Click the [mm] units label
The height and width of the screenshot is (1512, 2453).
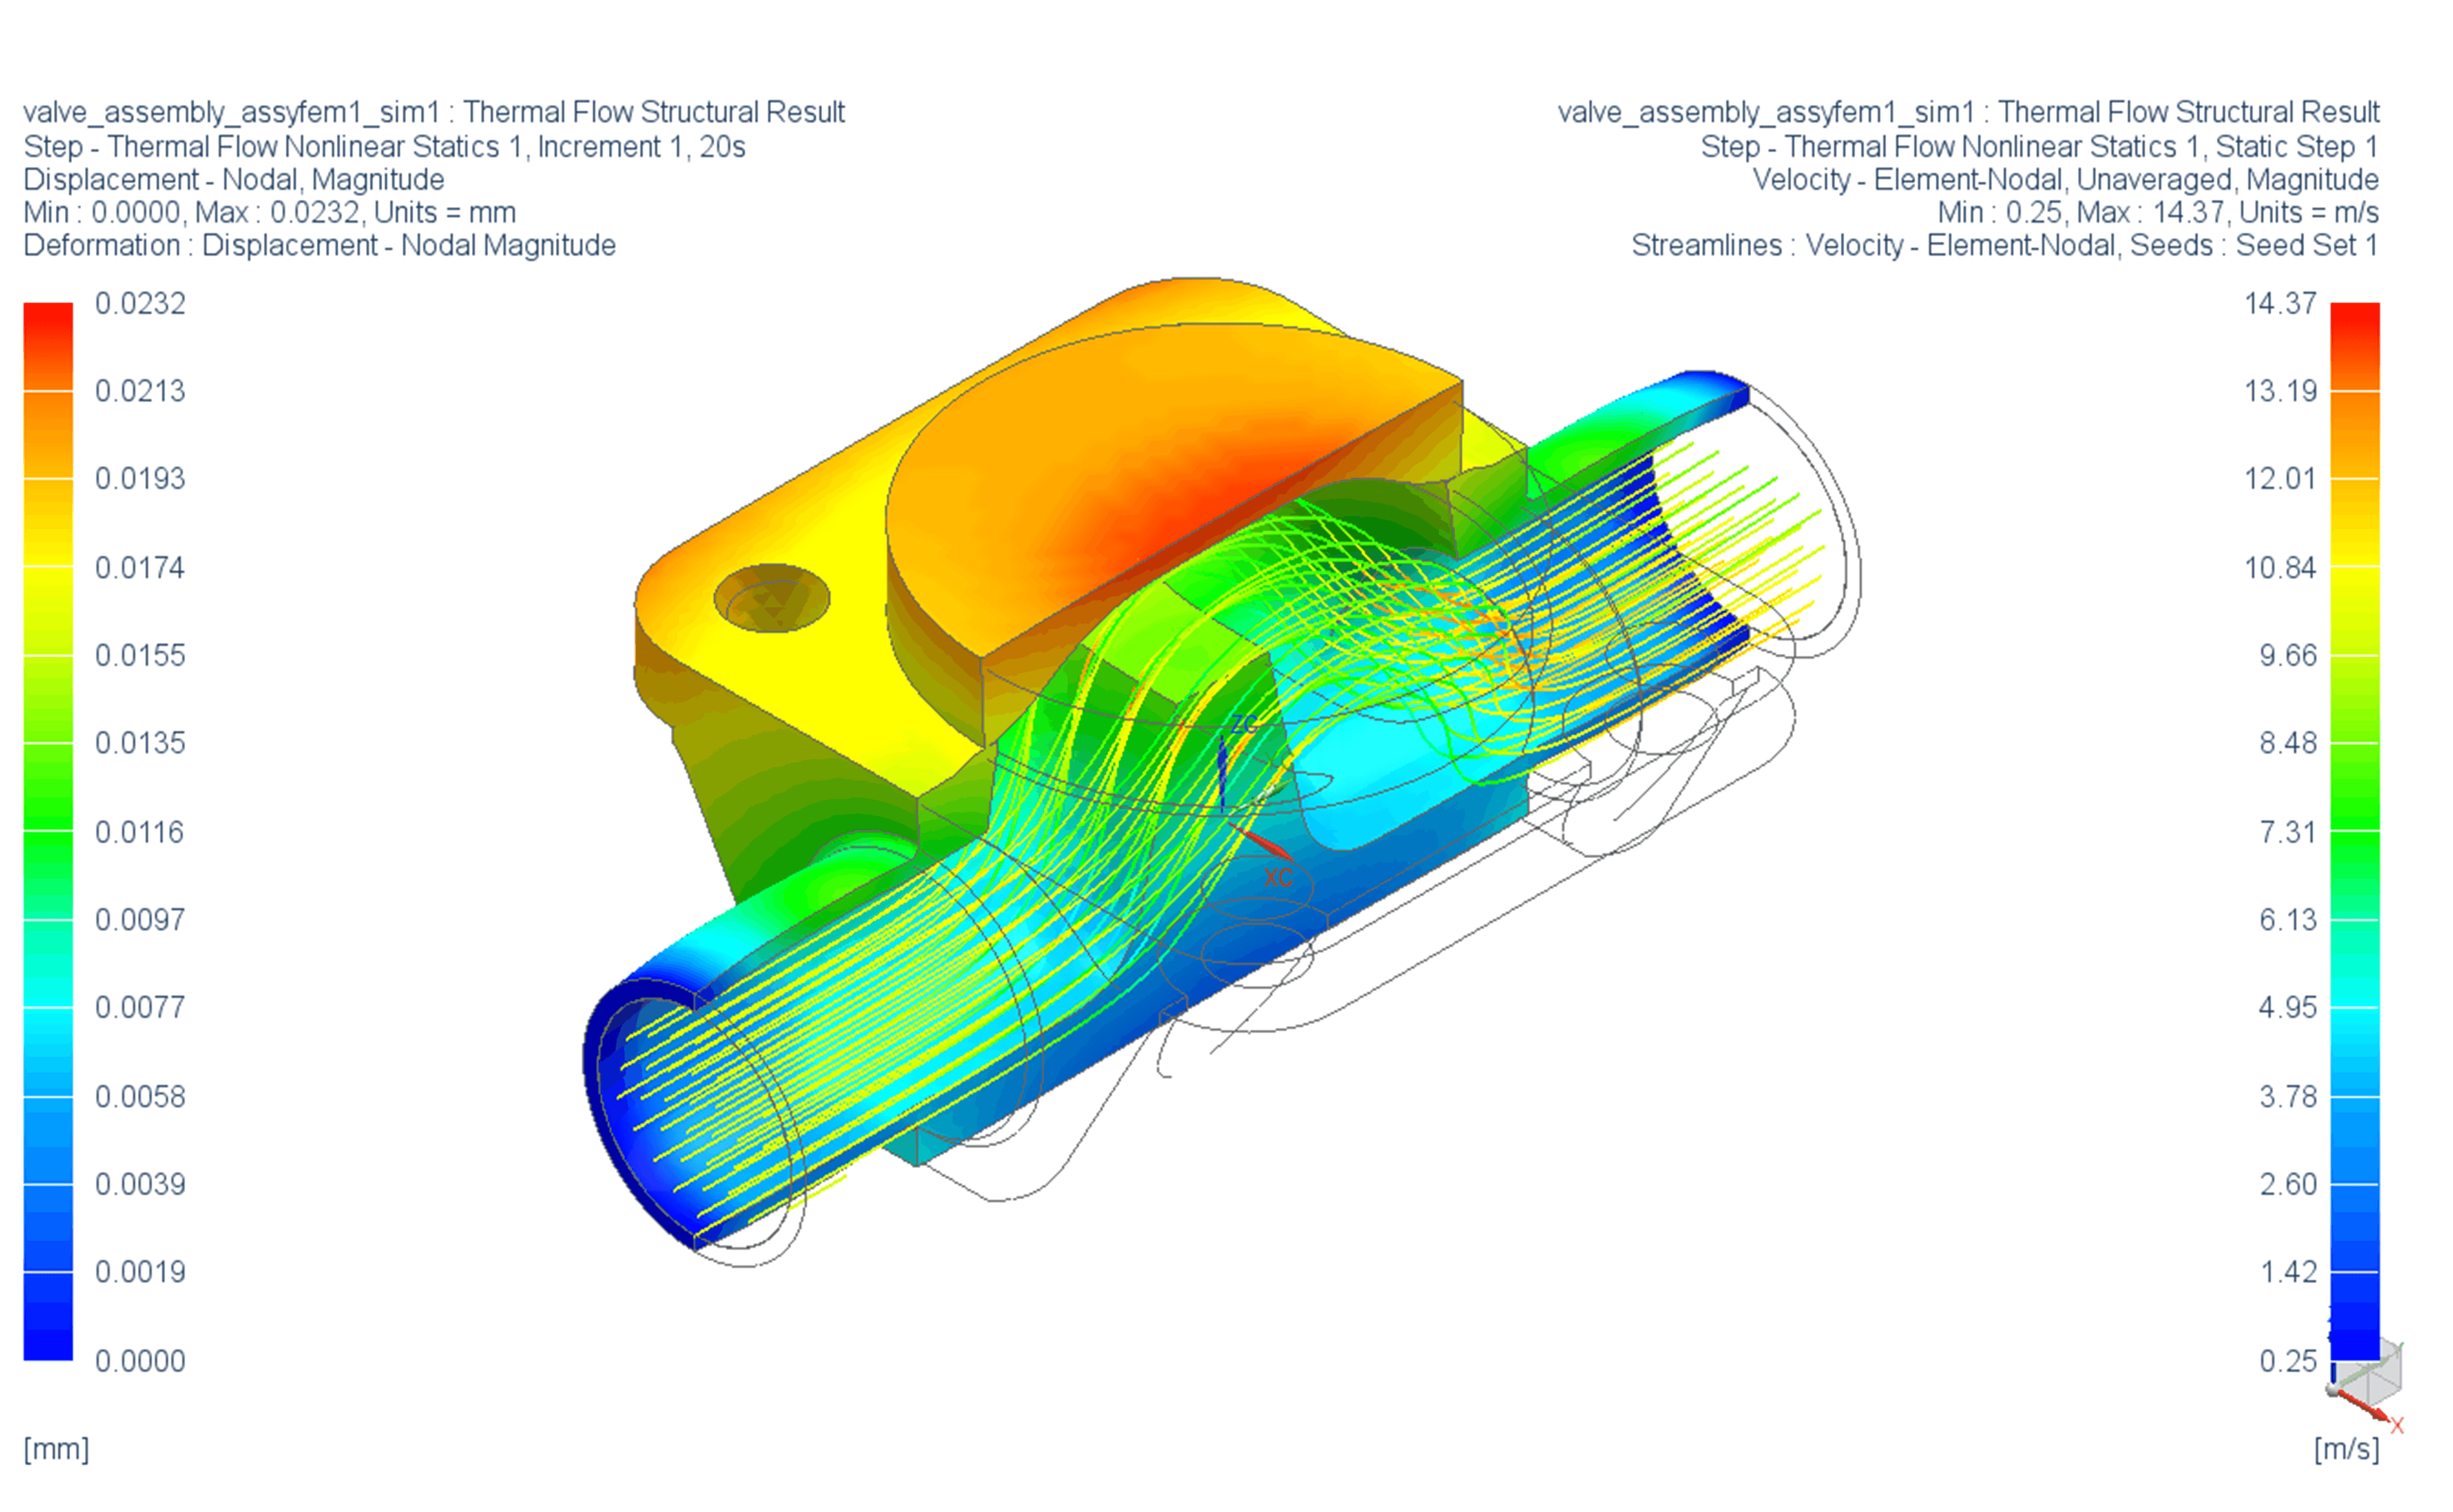point(56,1449)
